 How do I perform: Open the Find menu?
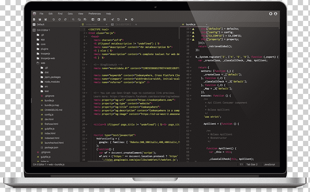click(x=60, y=14)
